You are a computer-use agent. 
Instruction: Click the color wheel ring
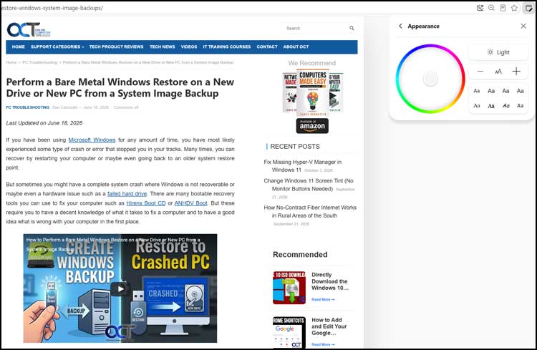pos(430,47)
